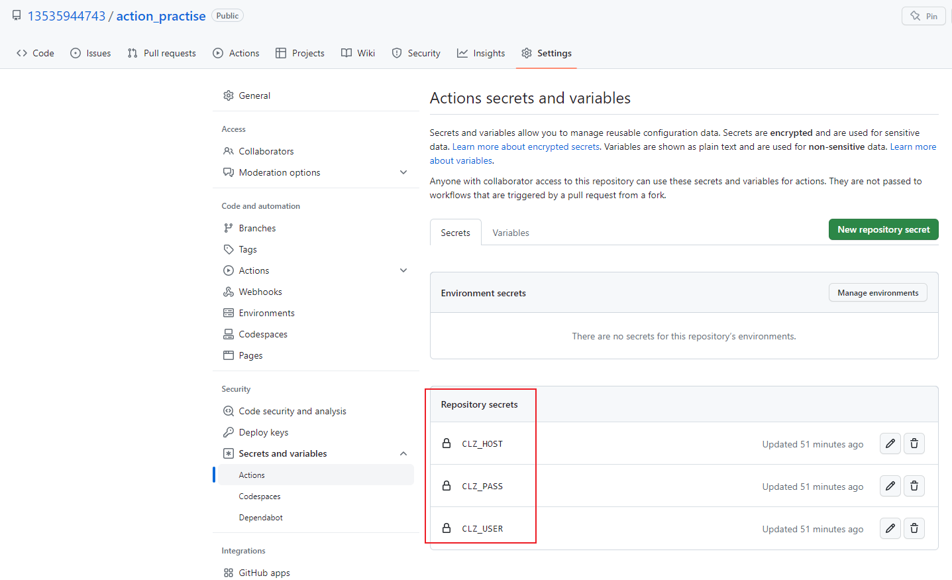Click the Code security shield-search icon
Screen dimensions: 952x580
(x=229, y=411)
